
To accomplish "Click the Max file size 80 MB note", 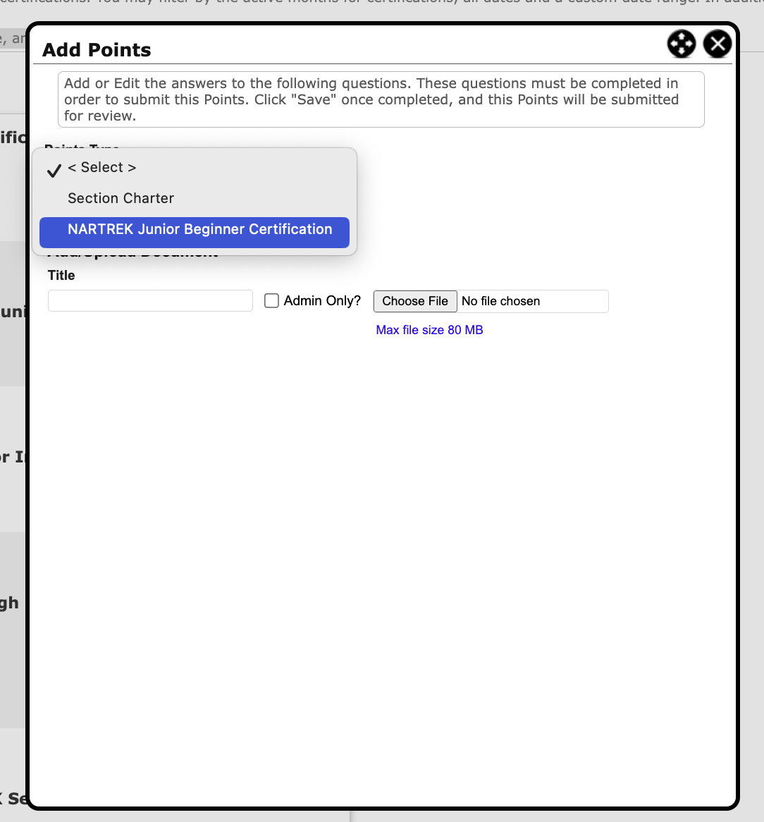I will (429, 330).
